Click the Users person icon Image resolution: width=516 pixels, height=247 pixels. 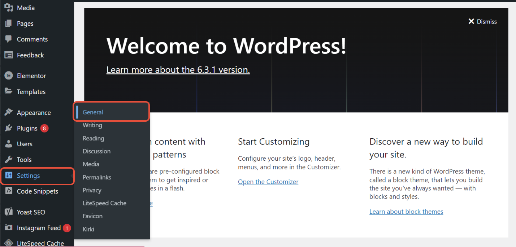(9, 144)
